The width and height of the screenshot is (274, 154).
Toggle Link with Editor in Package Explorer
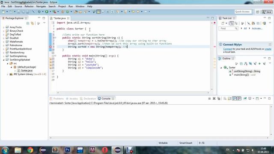pos(33,23)
